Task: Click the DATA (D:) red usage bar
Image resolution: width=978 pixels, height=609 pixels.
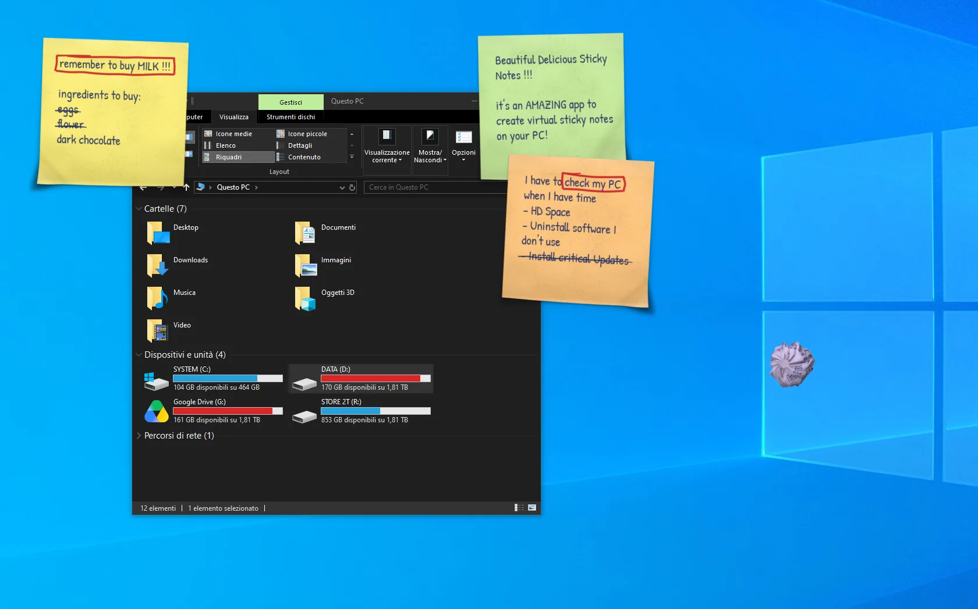Action: click(x=375, y=378)
